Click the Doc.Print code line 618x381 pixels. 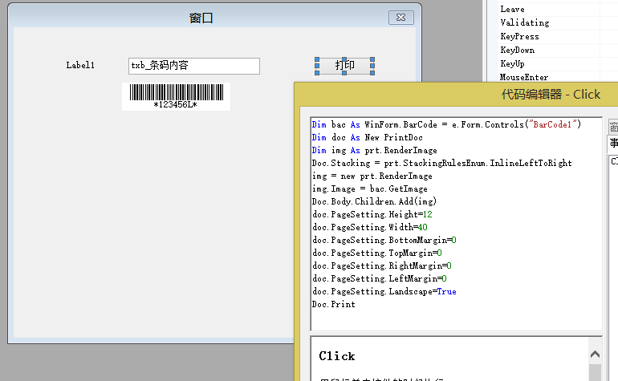(x=333, y=304)
